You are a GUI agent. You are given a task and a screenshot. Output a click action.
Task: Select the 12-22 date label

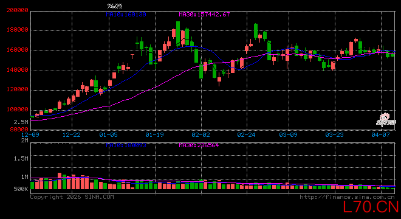click(71, 134)
